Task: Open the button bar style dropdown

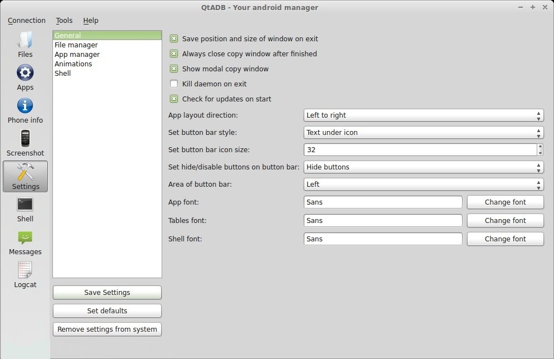Action: (x=423, y=133)
